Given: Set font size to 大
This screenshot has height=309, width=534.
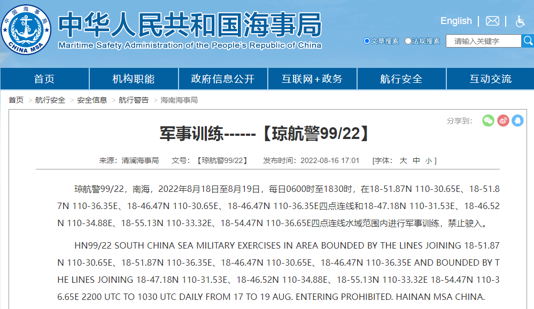Looking at the screenshot, I should [403, 159].
